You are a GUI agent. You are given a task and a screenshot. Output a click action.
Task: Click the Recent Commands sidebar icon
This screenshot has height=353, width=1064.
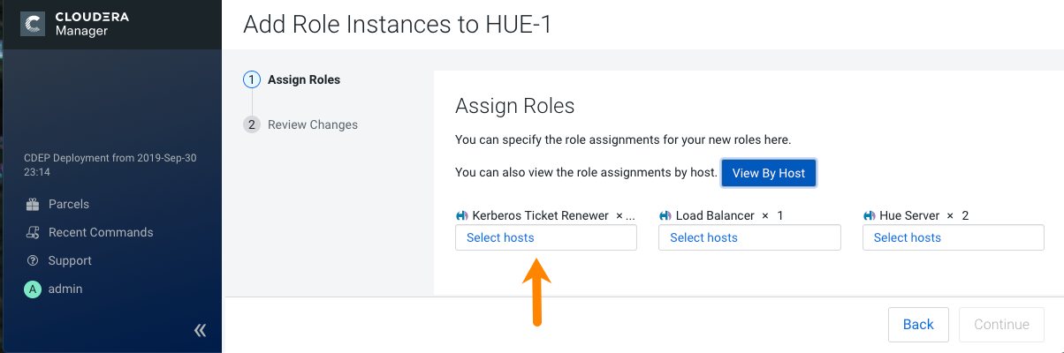pos(34,232)
